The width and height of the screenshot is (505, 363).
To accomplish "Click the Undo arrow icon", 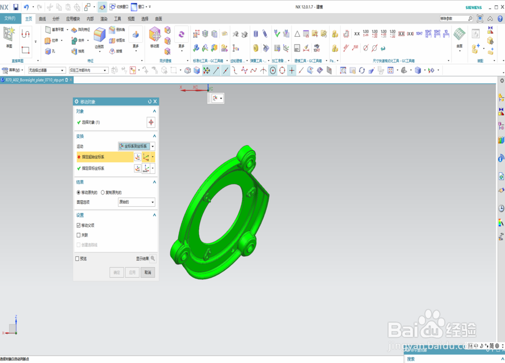I will (26, 7).
